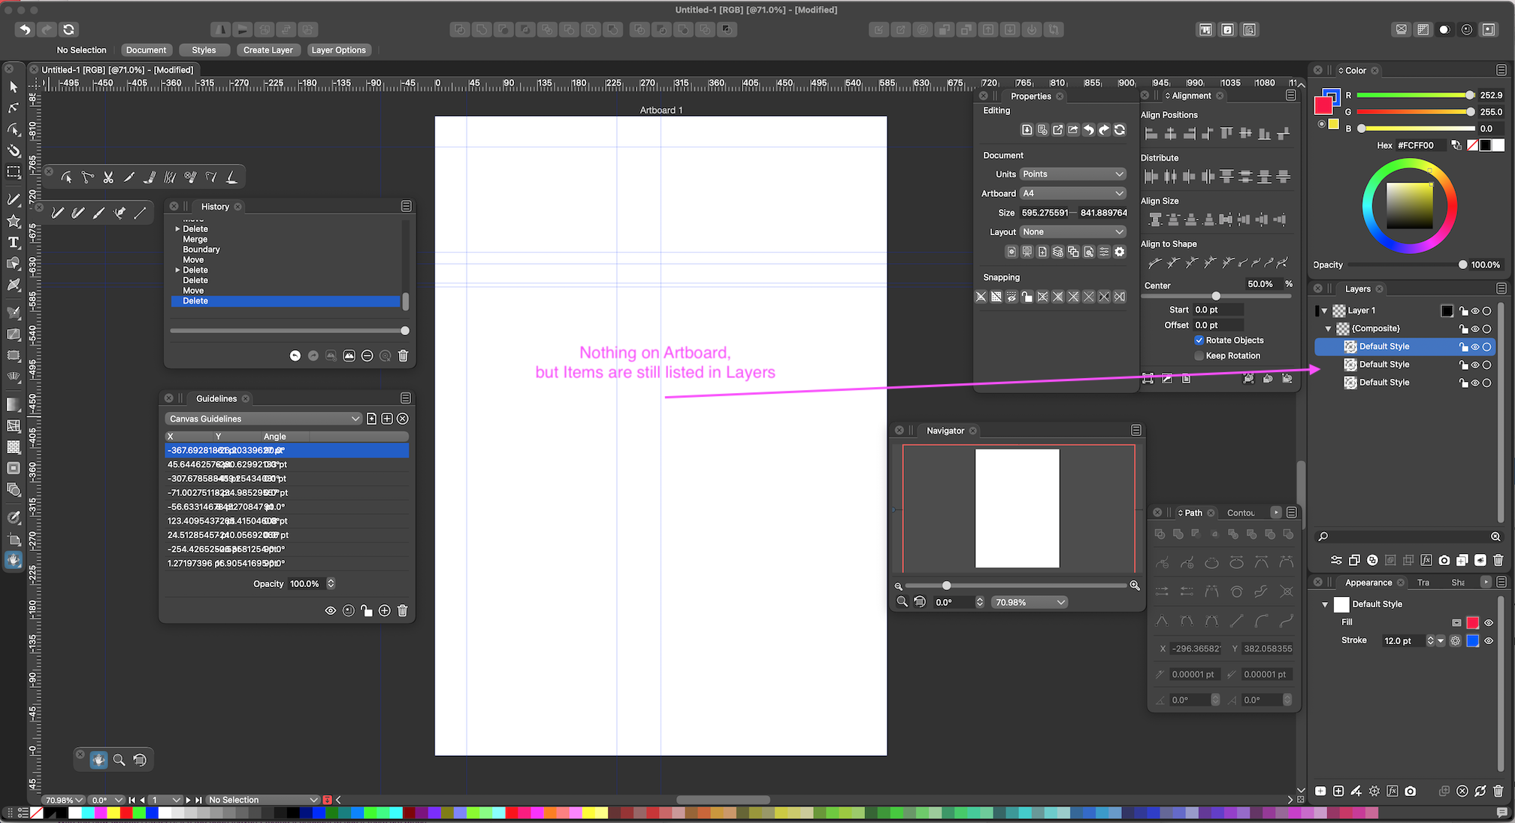Select the magnifier Zoom tool in bottom palette
Screen dimensions: 1515x823
(x=119, y=760)
